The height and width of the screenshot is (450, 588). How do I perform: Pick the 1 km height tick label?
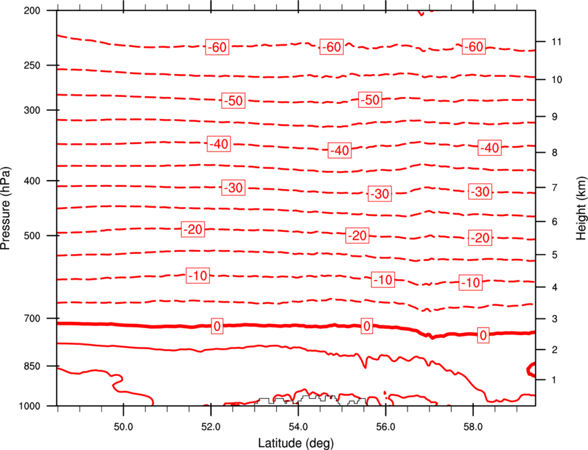pos(555,380)
